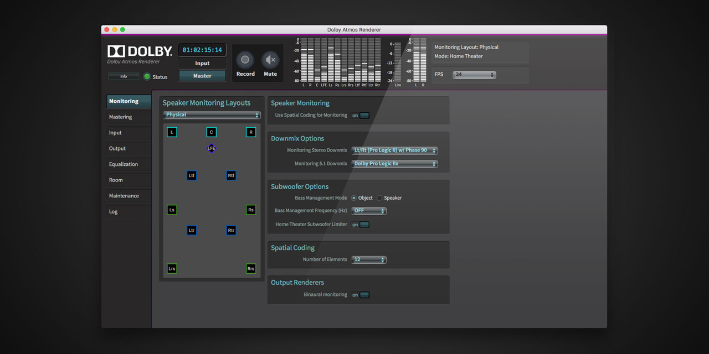The image size is (709, 354).
Task: Select the Ltr overhead speaker
Action: pos(192,230)
